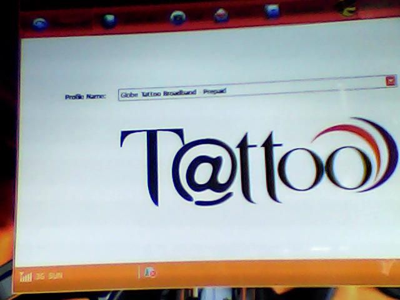Screen dimensions: 400x300
Task: Open the envelope Text message icon
Action: click(x=221, y=16)
